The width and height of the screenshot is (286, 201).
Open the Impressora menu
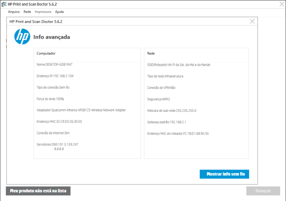point(43,12)
